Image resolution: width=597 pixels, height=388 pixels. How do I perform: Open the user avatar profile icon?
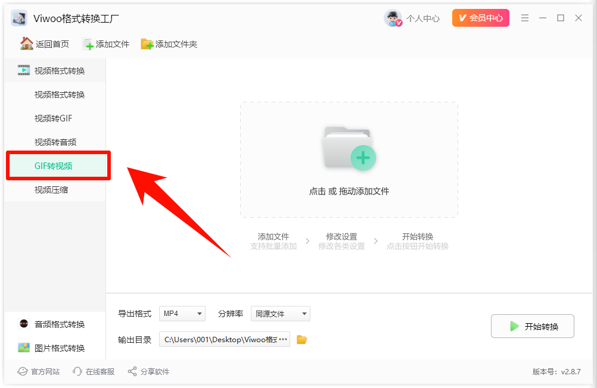point(393,18)
